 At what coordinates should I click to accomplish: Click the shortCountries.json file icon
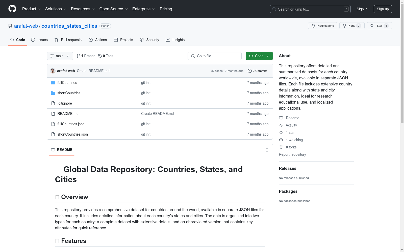click(x=53, y=134)
